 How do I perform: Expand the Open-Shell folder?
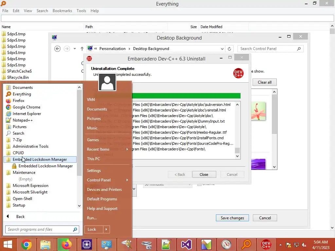pos(40,199)
